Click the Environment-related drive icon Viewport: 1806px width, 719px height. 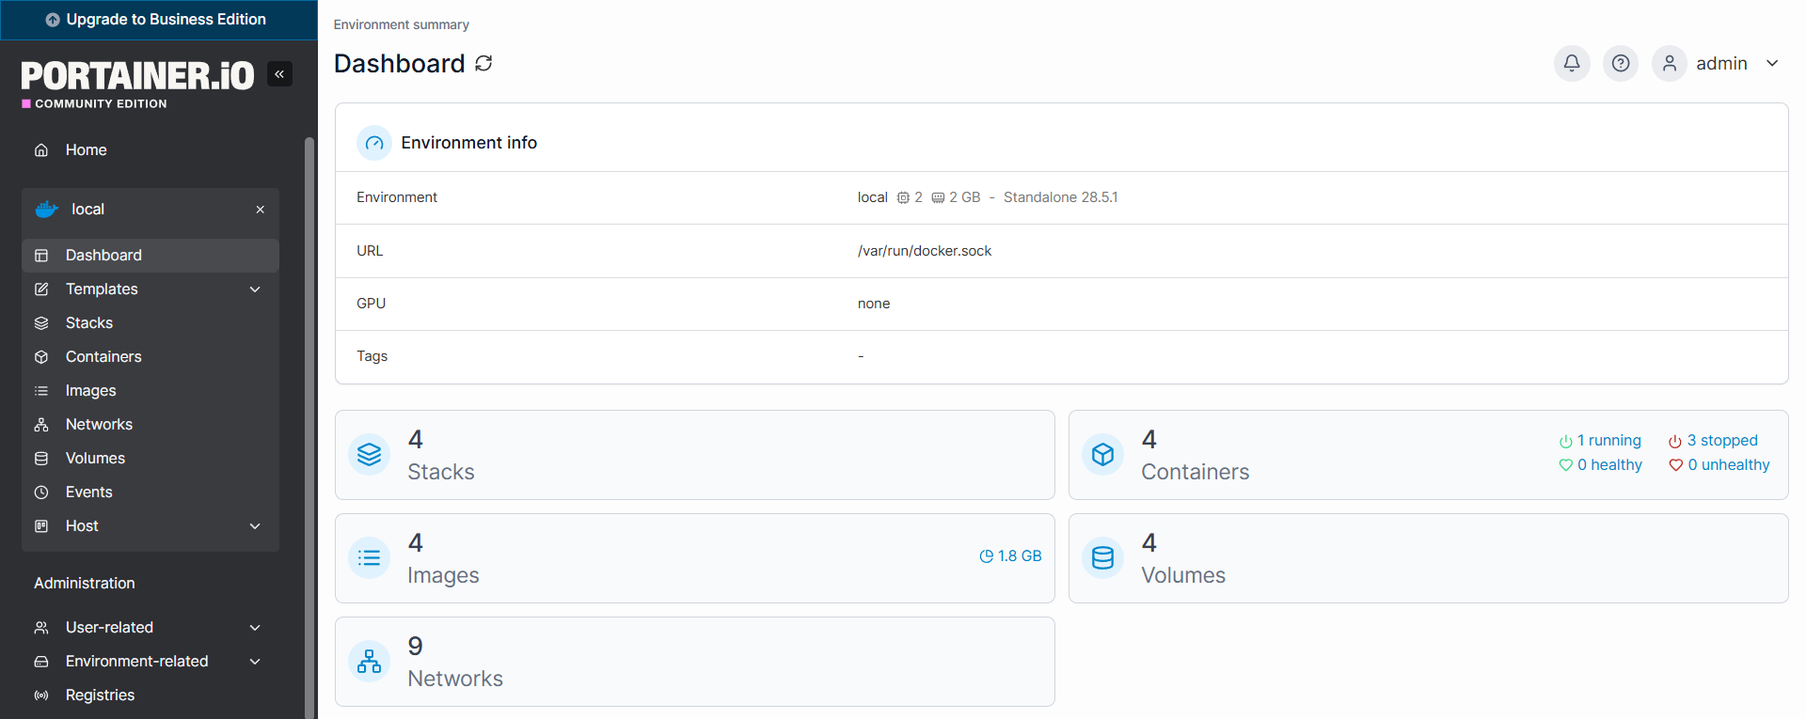point(41,662)
